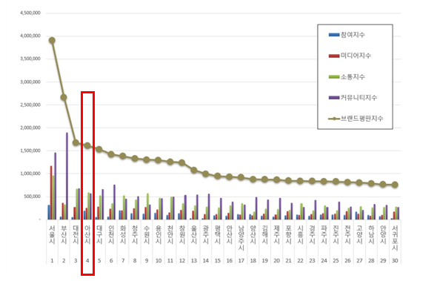Screen dimensions: 437x281
Task: Select the 아산시 data point inside red box
Action: click(87, 145)
